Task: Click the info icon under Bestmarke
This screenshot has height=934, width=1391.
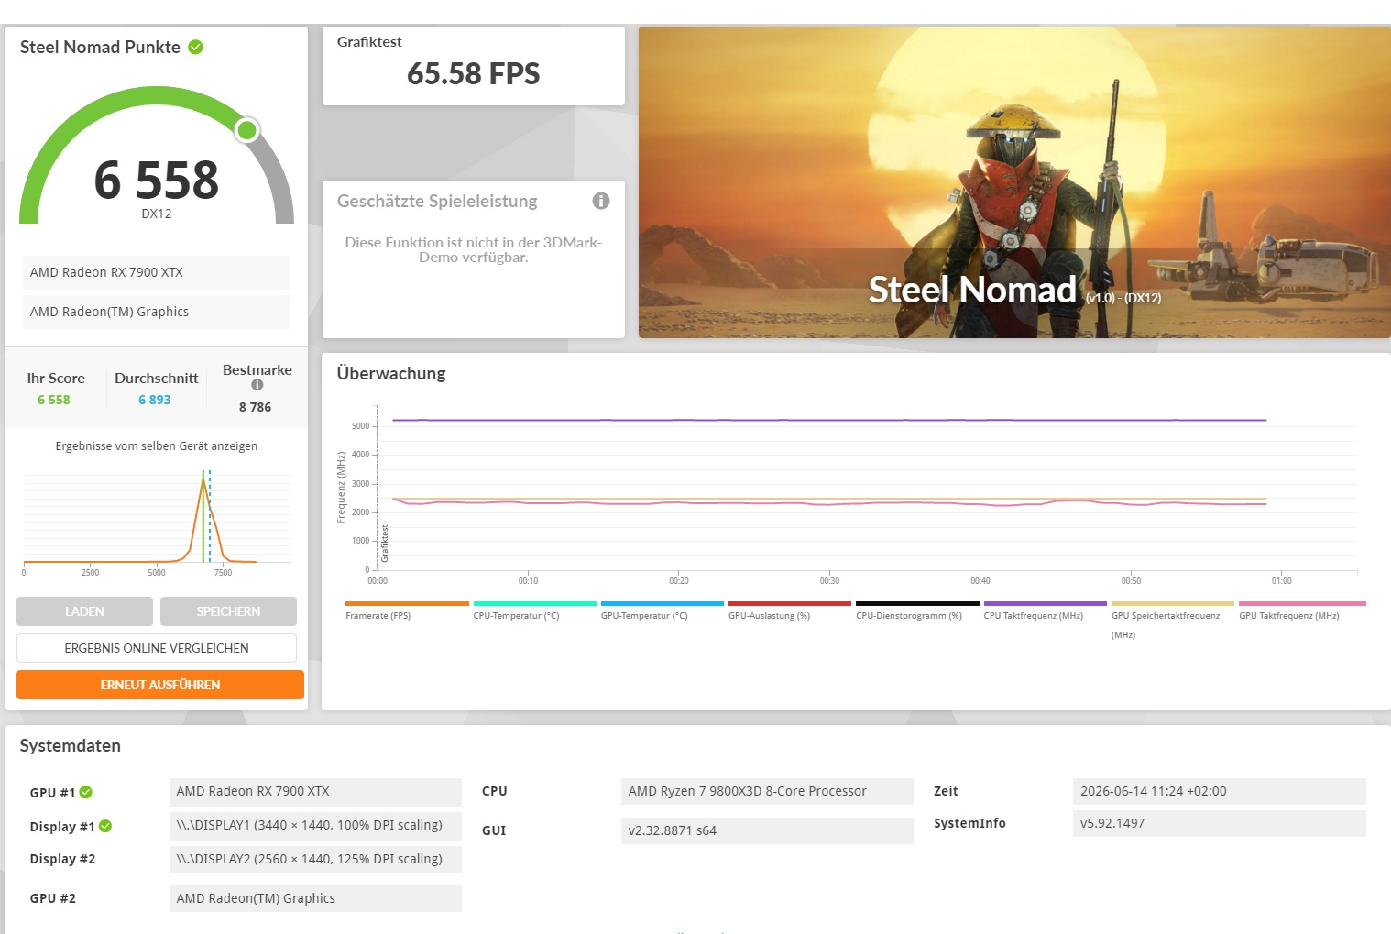Action: click(257, 385)
